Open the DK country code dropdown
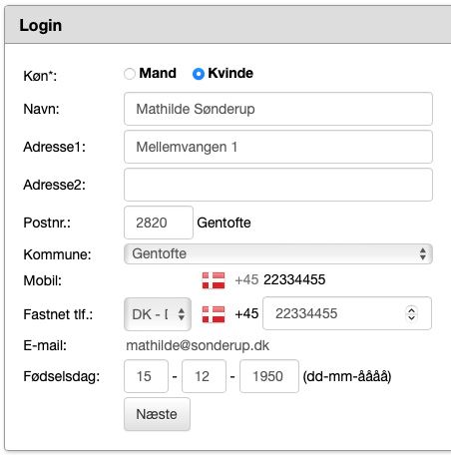Viewport: 451px width, 455px height. tap(158, 314)
